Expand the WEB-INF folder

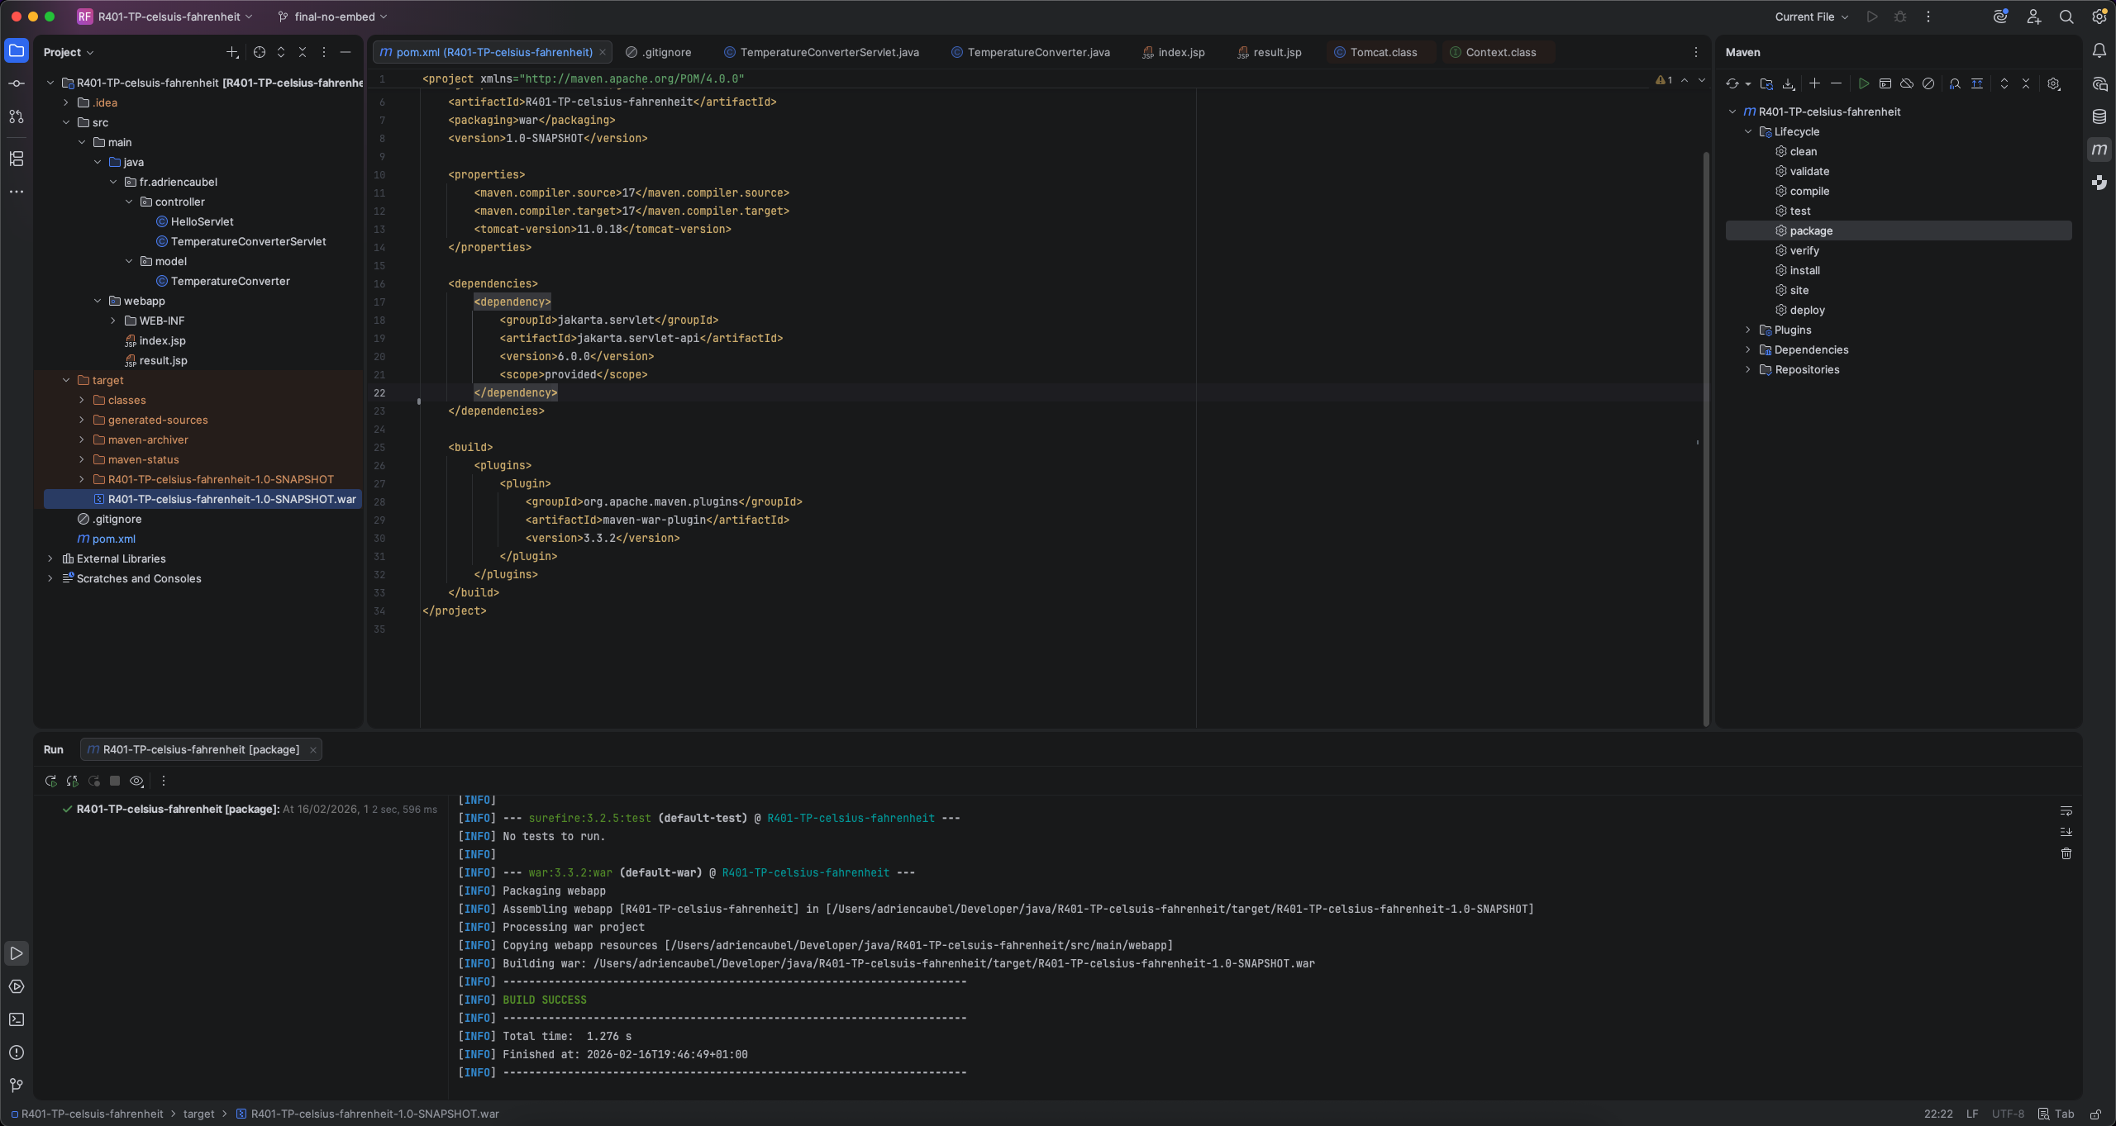click(x=113, y=321)
